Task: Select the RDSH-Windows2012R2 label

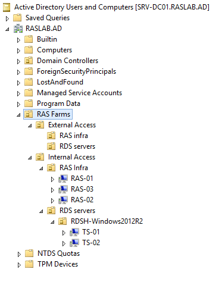Action: (x=107, y=221)
